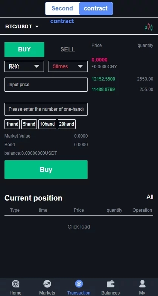Switch to the Second toggle option

pos(62,9)
